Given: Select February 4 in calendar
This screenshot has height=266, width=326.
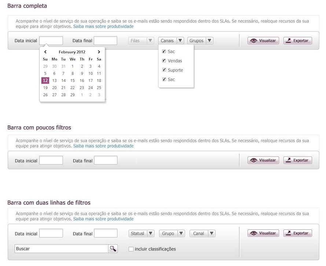Looking at the screenshot, I should pos(99,66).
